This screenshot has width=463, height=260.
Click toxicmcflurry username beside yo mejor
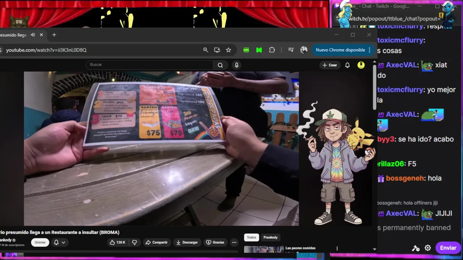coord(400,90)
